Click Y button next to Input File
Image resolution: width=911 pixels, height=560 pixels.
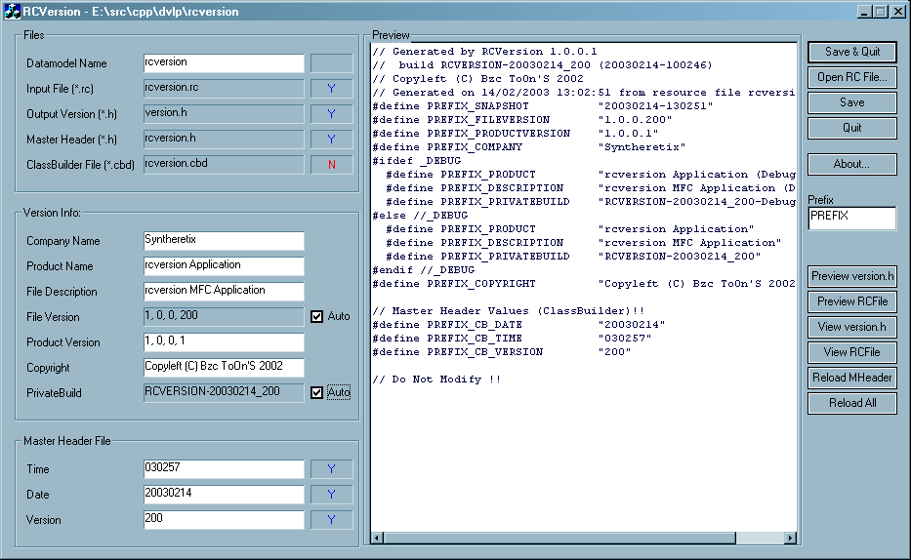click(331, 89)
